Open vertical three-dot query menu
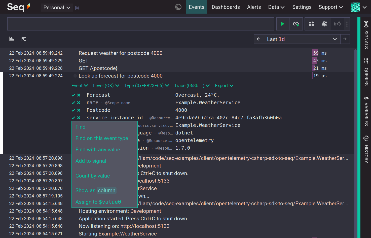371x238 pixels. (x=347, y=24)
